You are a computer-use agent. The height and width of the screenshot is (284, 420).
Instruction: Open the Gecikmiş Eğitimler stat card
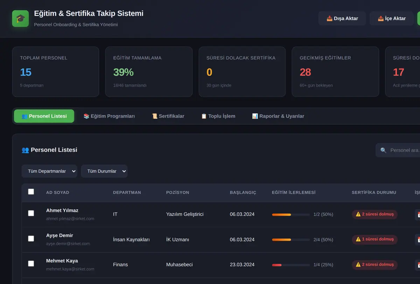point(335,72)
